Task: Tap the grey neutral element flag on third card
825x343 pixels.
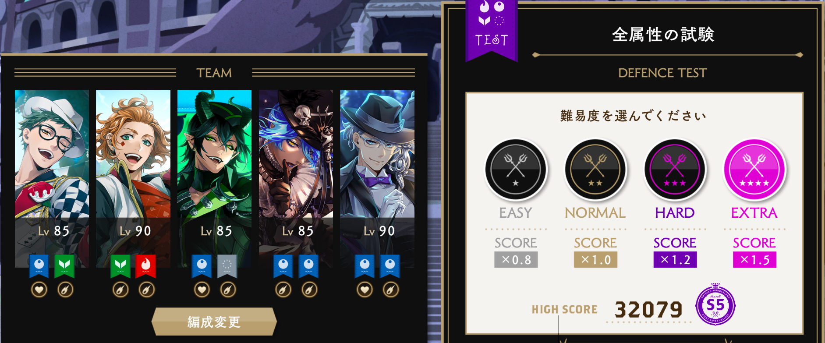Action: [227, 266]
